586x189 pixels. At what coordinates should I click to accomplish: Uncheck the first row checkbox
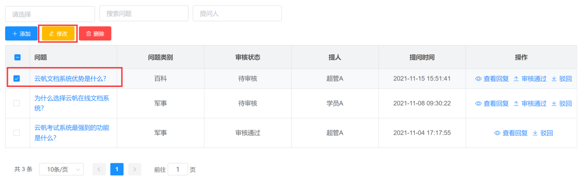coord(17,79)
